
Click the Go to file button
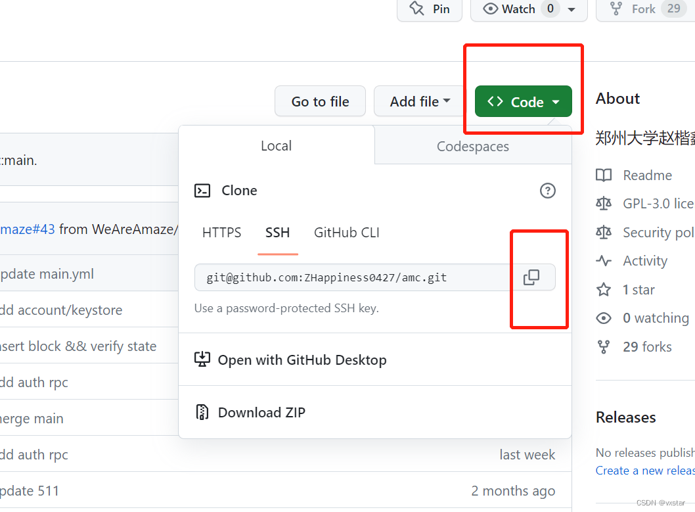[320, 101]
